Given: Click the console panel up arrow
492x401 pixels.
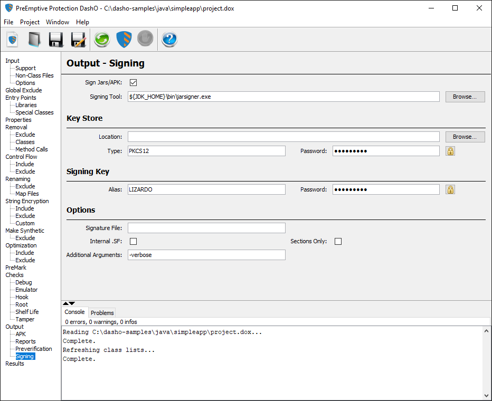Looking at the screenshot, I should 65,303.
